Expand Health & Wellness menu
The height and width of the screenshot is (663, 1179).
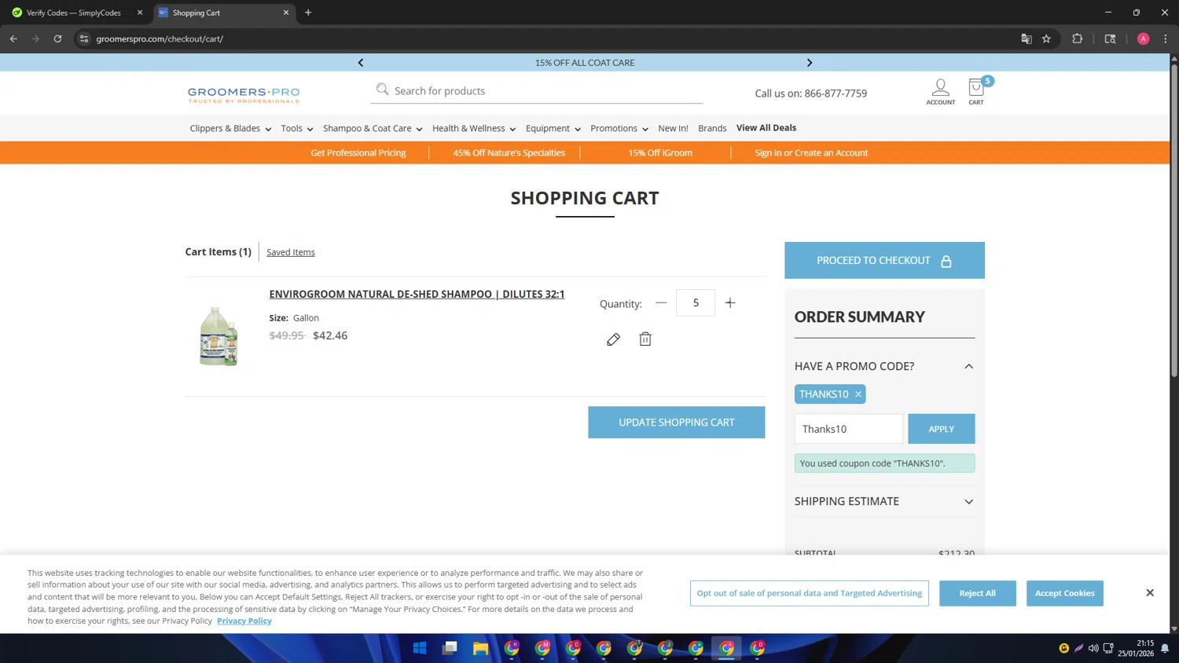(x=474, y=128)
